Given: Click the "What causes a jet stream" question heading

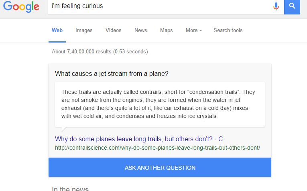Looking at the screenshot, I should (x=112, y=73).
